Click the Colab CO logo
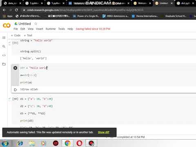This screenshot has height=147, width=196. coord(7,25)
